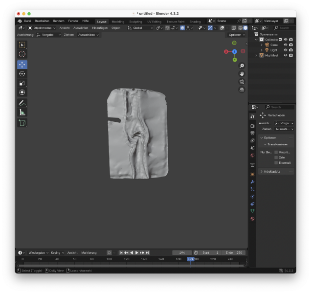Open the Object properties tab
Image resolution: width=311 pixels, height=293 pixels.
252,174
